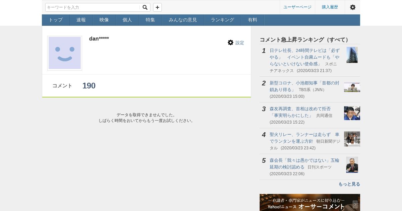Click the データを取得できませんでした message
The image size is (402, 211).
(x=146, y=115)
